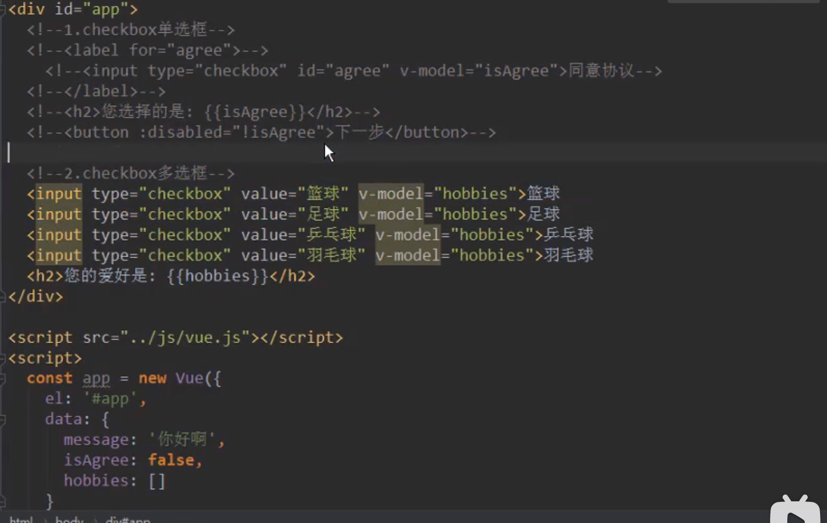Click comment 1.checkbox单选框

[131, 30]
